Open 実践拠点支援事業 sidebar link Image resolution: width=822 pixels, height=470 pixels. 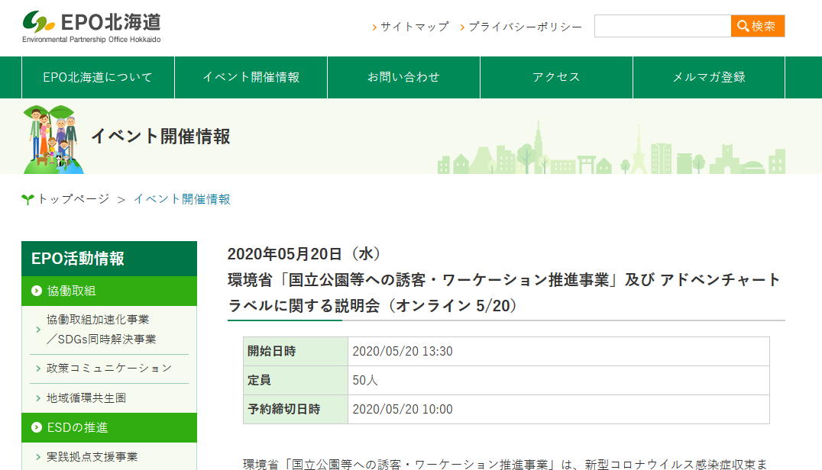(92, 456)
